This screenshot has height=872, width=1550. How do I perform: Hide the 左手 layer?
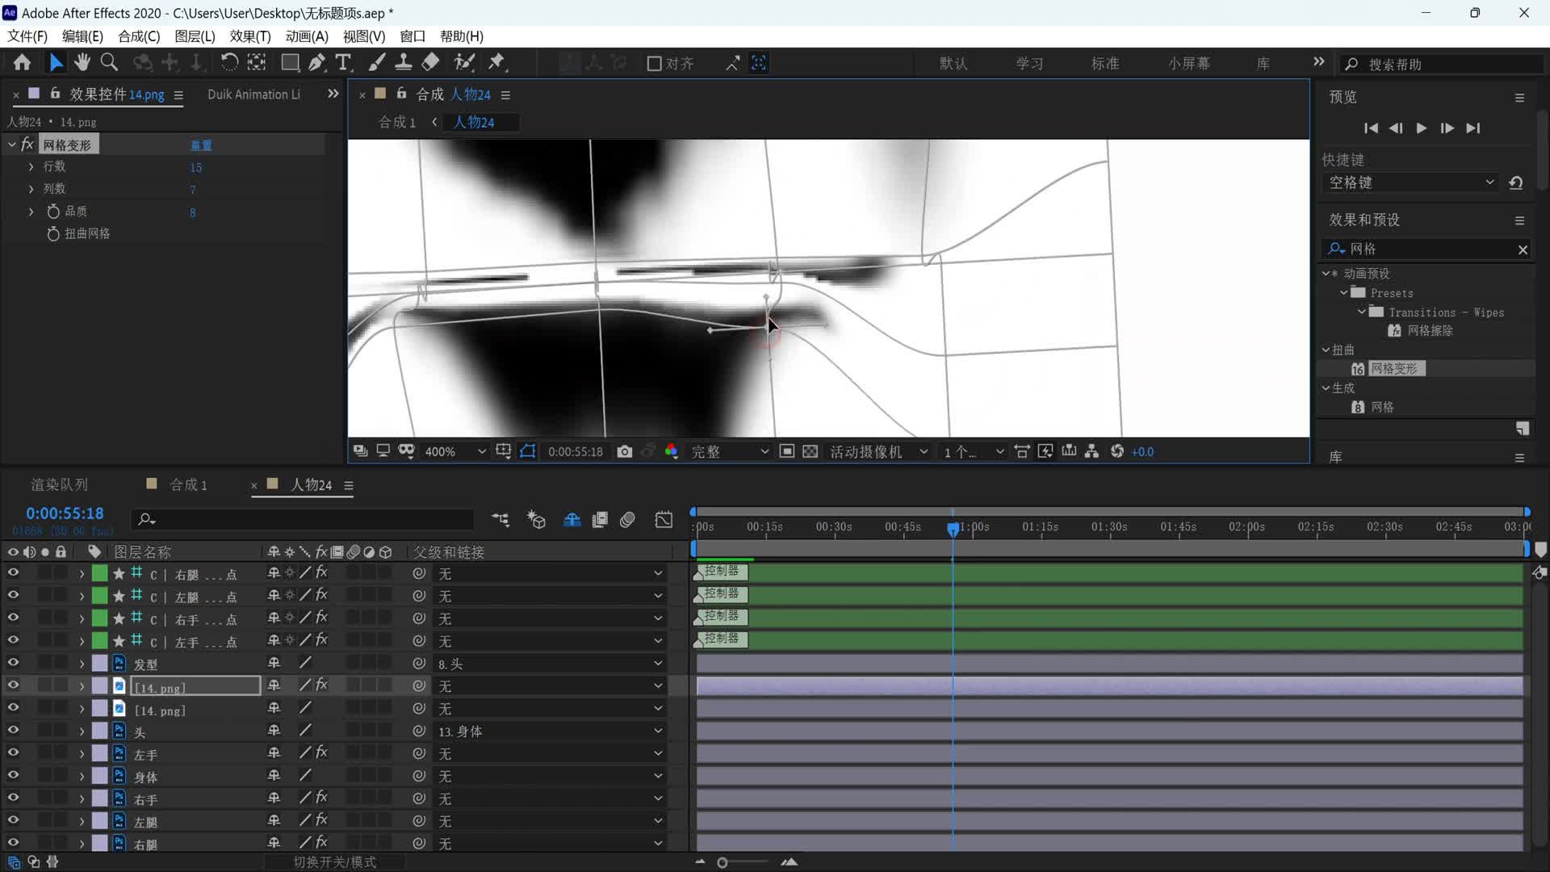[13, 753]
